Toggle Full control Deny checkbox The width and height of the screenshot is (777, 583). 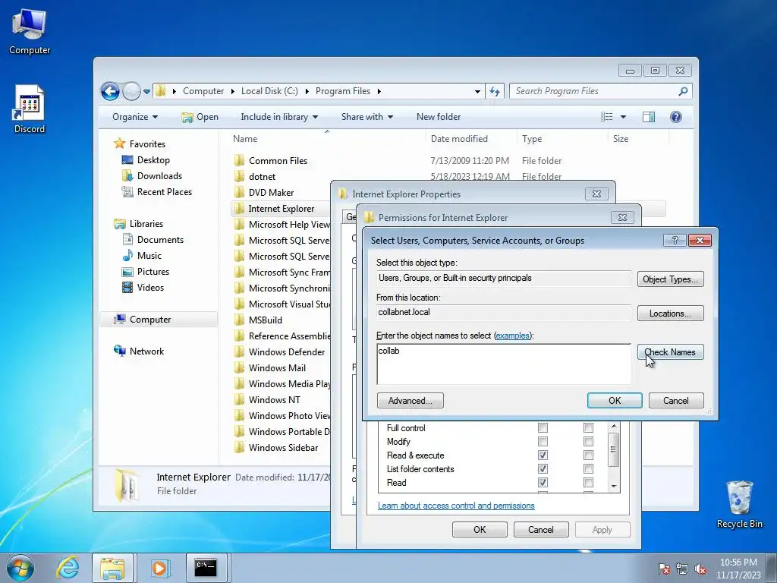[588, 428]
